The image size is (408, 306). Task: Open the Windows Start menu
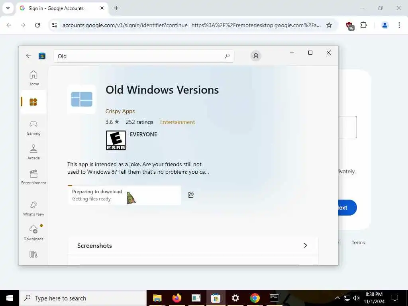(x=10, y=298)
